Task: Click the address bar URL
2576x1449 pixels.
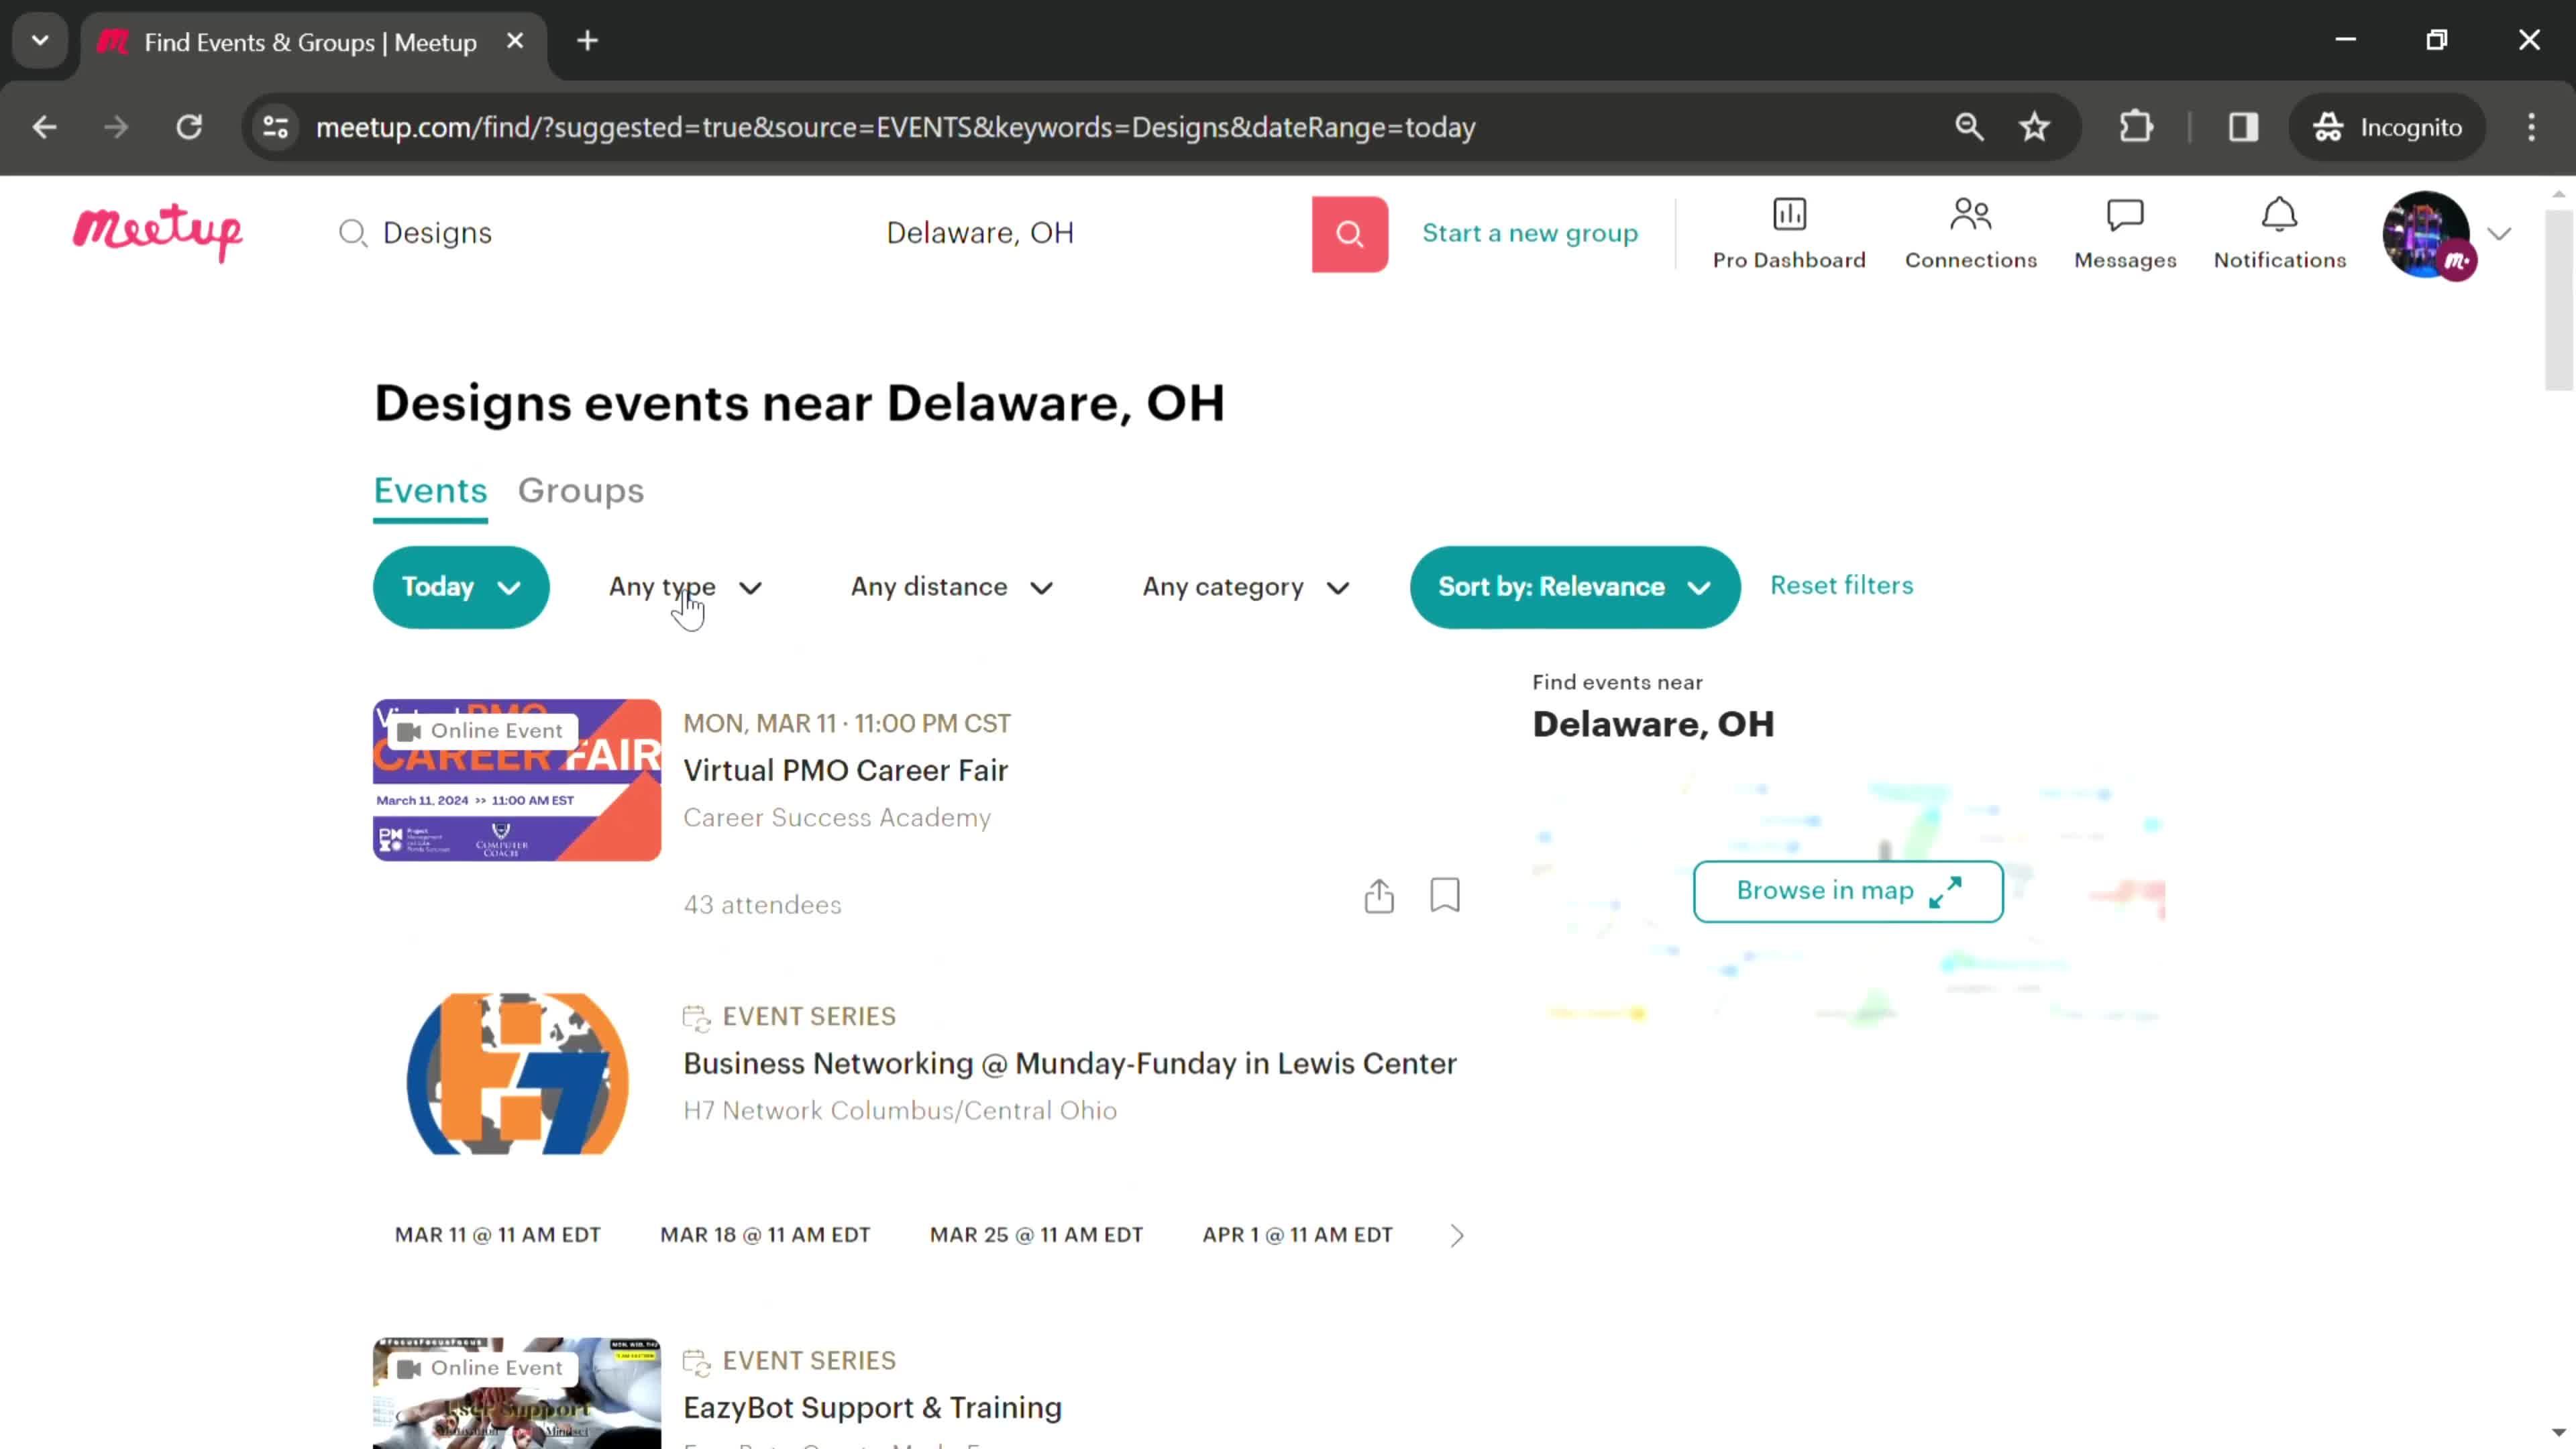Action: click(x=895, y=127)
